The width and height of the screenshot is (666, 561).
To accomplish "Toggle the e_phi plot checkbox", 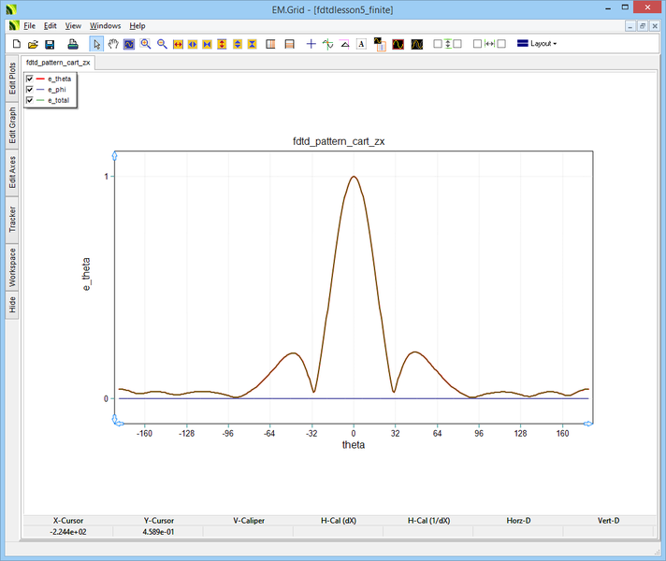I will pyautogui.click(x=30, y=89).
